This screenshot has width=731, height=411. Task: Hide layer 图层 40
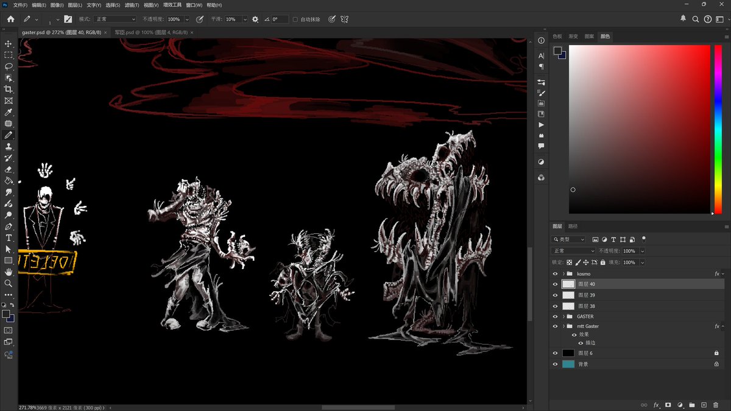[x=555, y=284]
